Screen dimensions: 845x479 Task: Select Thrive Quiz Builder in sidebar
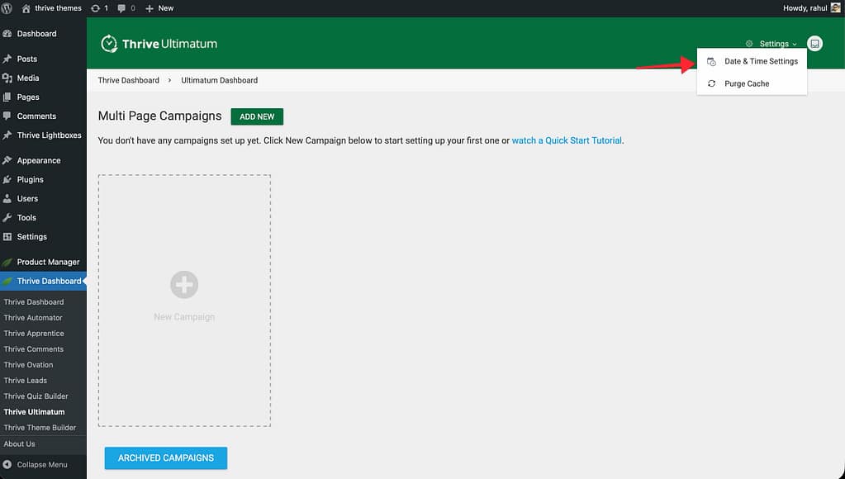coord(36,396)
